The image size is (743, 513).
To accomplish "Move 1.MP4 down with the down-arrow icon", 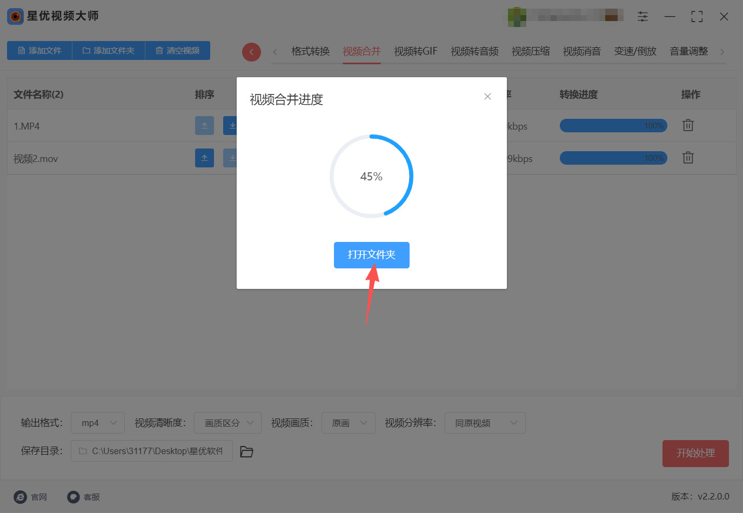I will click(232, 125).
